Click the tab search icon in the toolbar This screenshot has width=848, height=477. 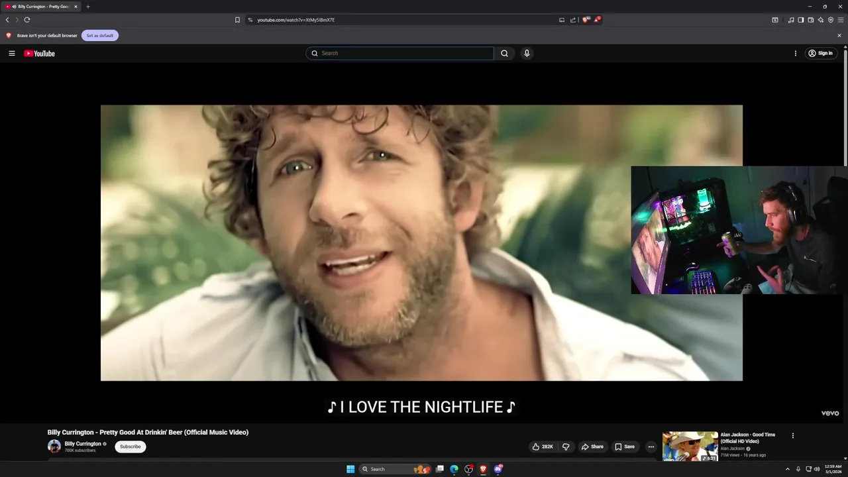tap(775, 20)
